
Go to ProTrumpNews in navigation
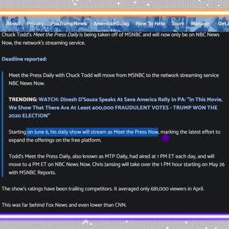pyautogui.click(x=69, y=24)
